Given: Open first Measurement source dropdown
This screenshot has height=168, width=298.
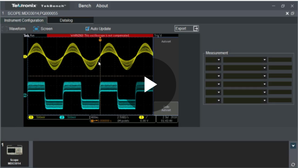Looking at the screenshot, I should point(213,60).
